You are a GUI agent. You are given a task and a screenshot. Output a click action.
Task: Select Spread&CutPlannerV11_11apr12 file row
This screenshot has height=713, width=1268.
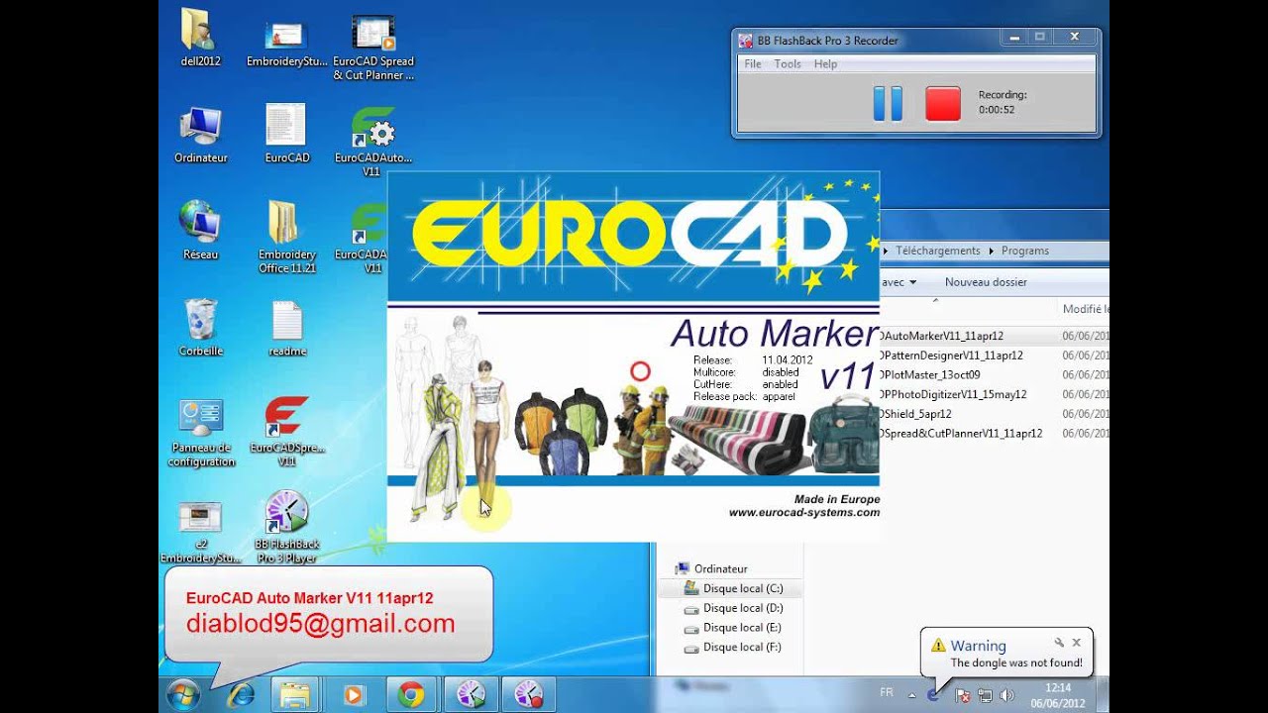pos(994,434)
